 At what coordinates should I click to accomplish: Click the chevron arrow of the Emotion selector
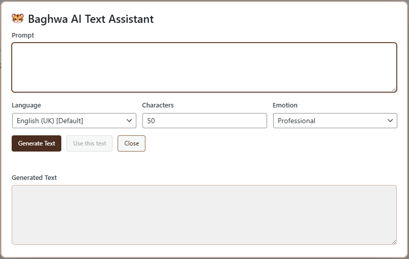coord(390,121)
